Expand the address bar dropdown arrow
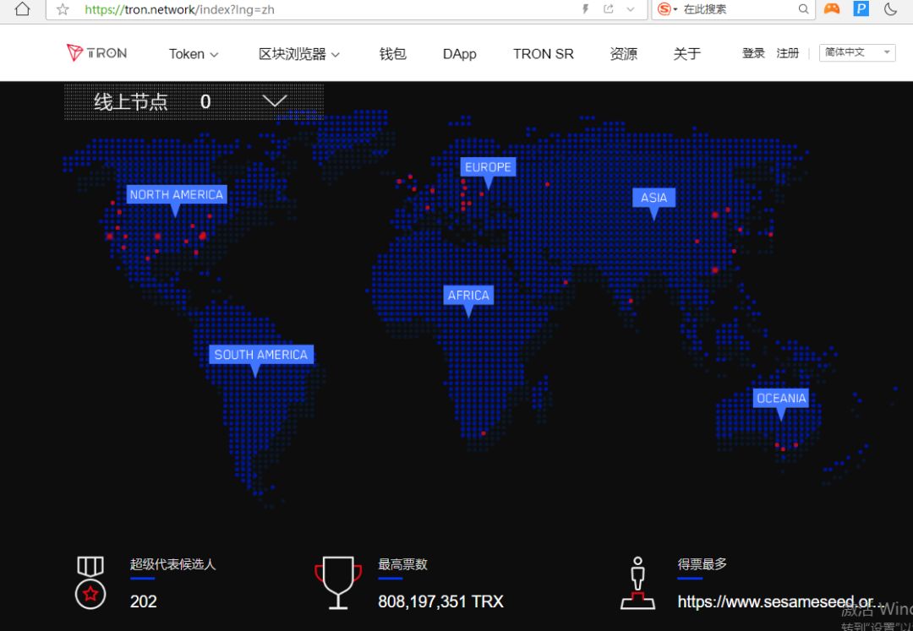Image resolution: width=913 pixels, height=631 pixels. pos(630,9)
